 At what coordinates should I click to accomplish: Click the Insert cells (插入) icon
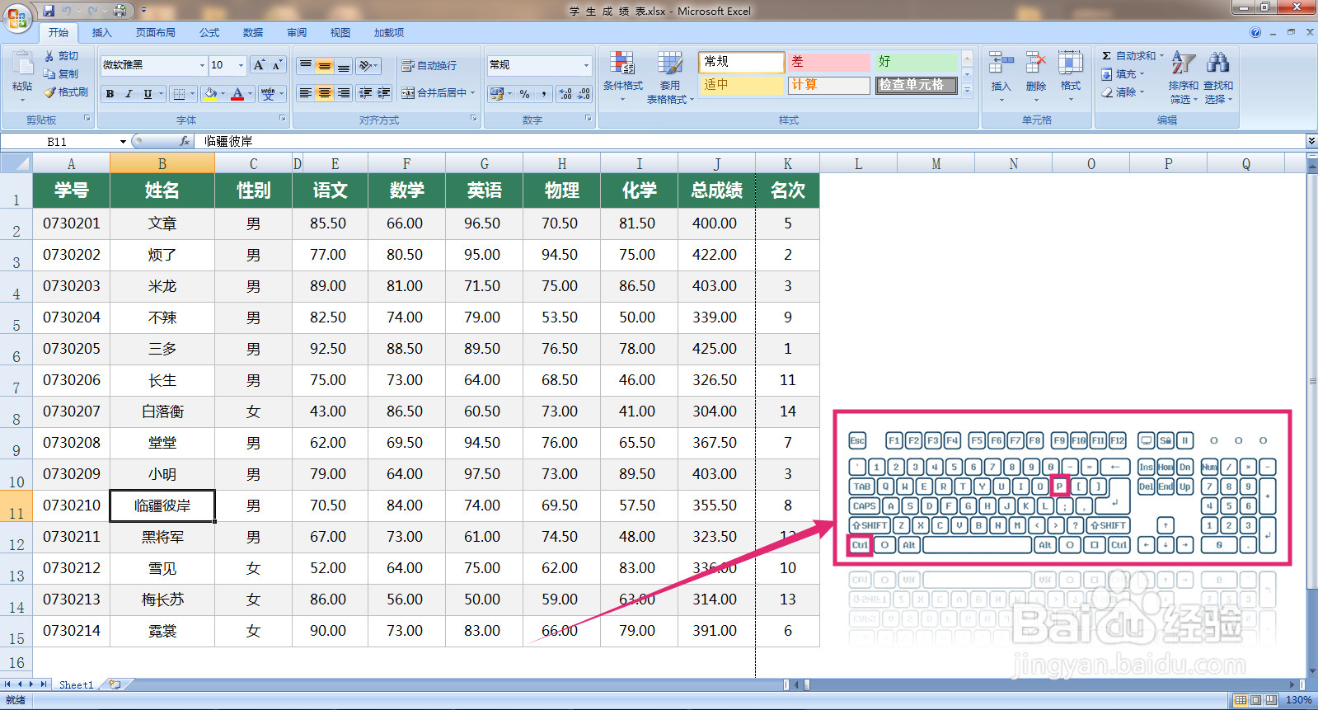click(1001, 63)
